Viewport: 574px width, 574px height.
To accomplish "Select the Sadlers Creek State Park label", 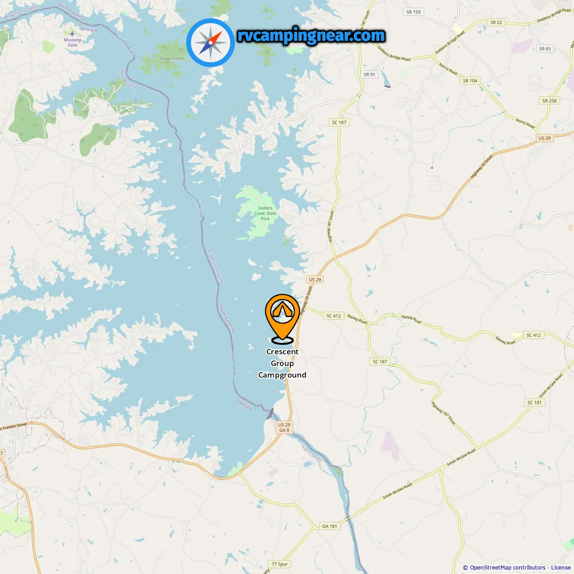I will tap(265, 213).
